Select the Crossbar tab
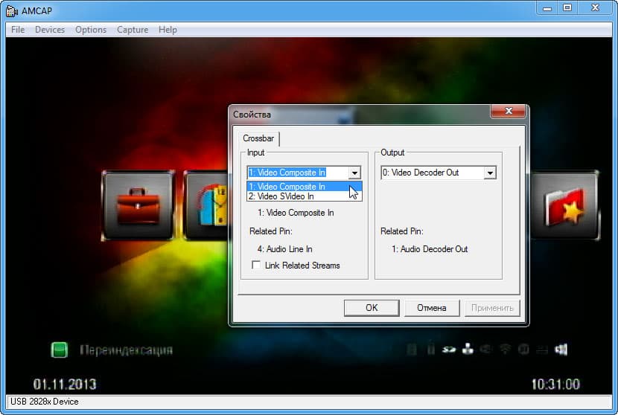The height and width of the screenshot is (415, 618). pyautogui.click(x=258, y=138)
